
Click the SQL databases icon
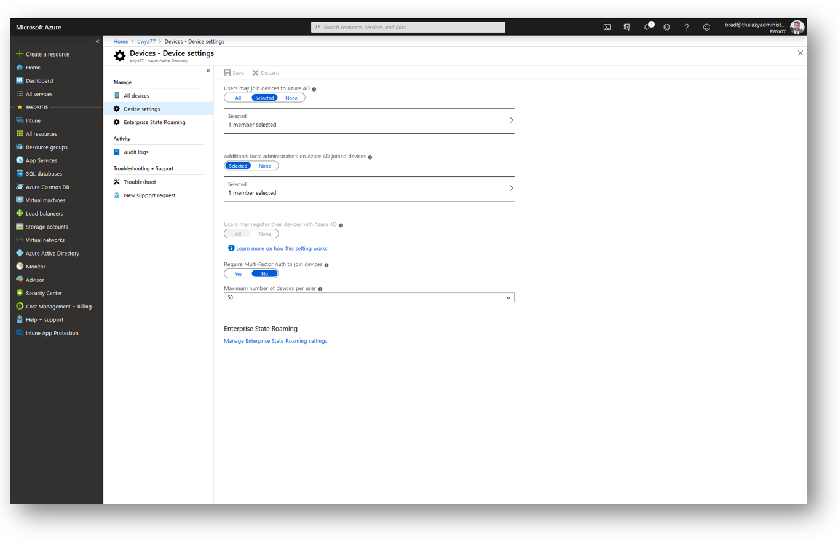tap(20, 174)
